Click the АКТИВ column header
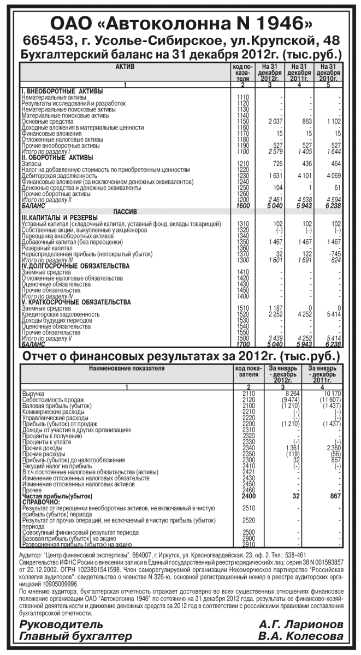This screenshot has height=655, width=361. [x=125, y=67]
